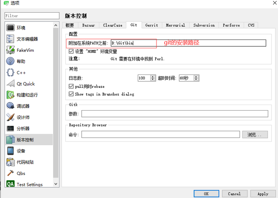
Task: Click the 帮助 help question mark icon
Action: coord(10,61)
